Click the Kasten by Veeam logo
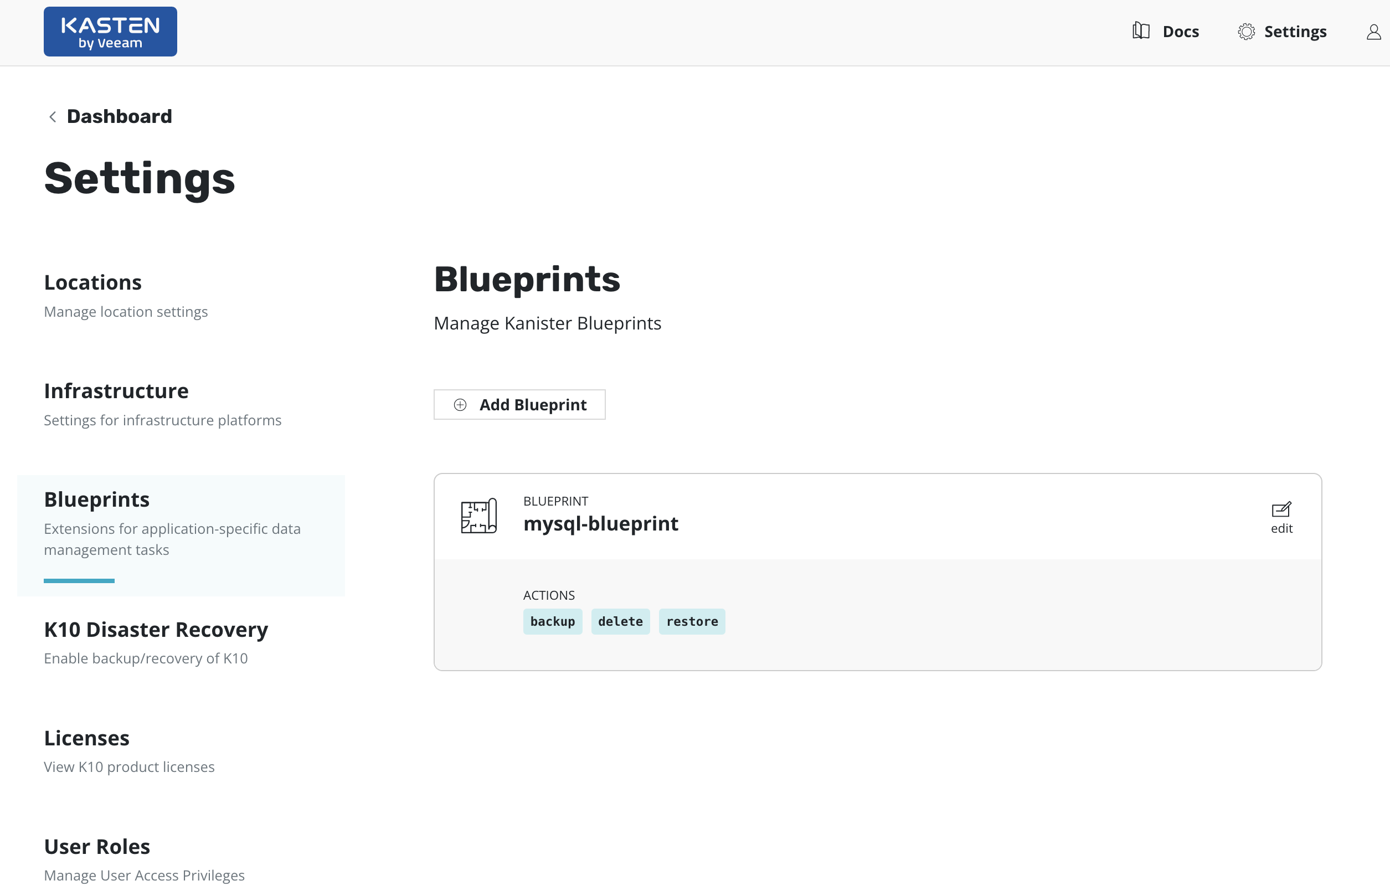The width and height of the screenshot is (1390, 896). (x=110, y=32)
